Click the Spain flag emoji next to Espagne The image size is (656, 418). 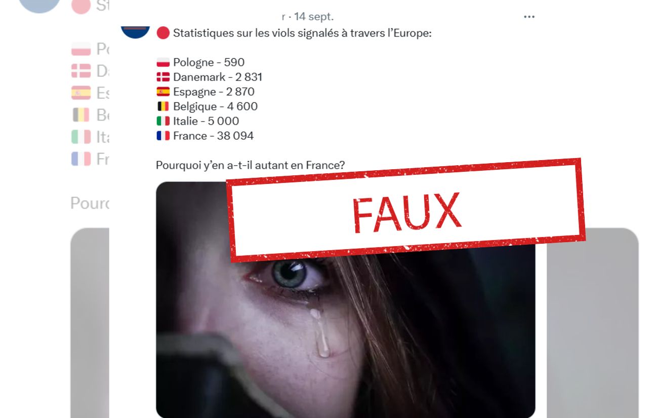pyautogui.click(x=163, y=92)
